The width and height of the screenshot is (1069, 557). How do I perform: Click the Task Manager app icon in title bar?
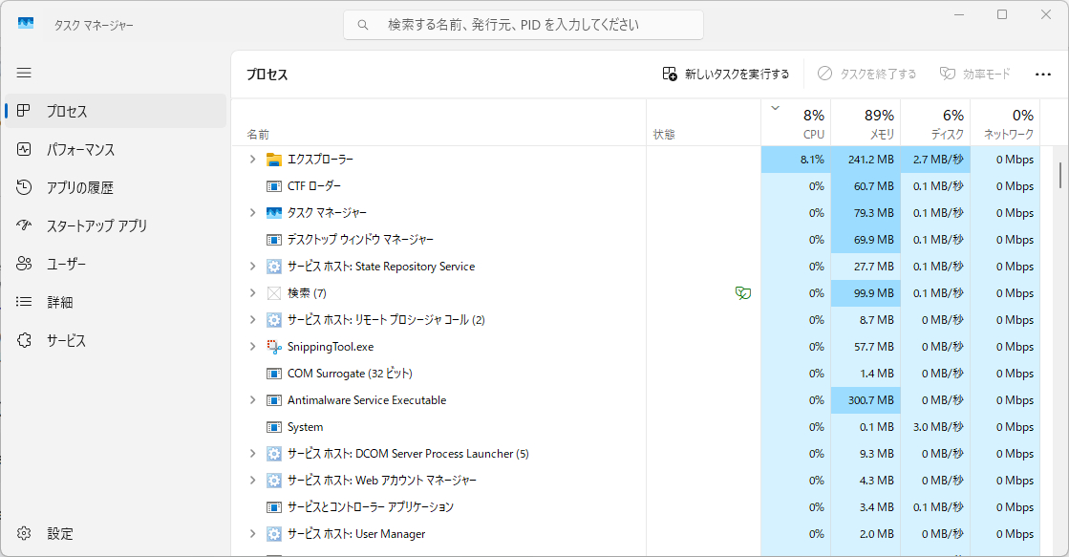[26, 24]
